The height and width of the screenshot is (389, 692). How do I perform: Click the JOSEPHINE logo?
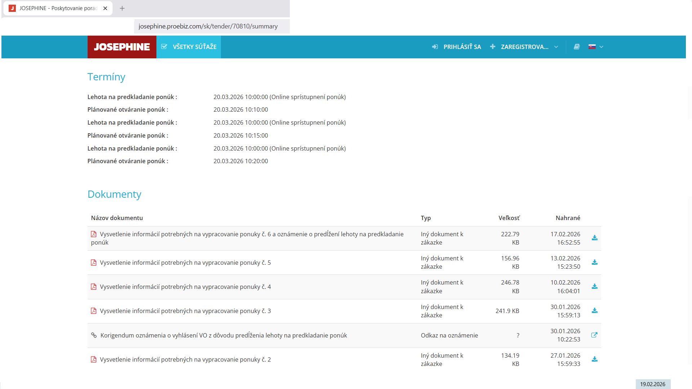[122, 47]
